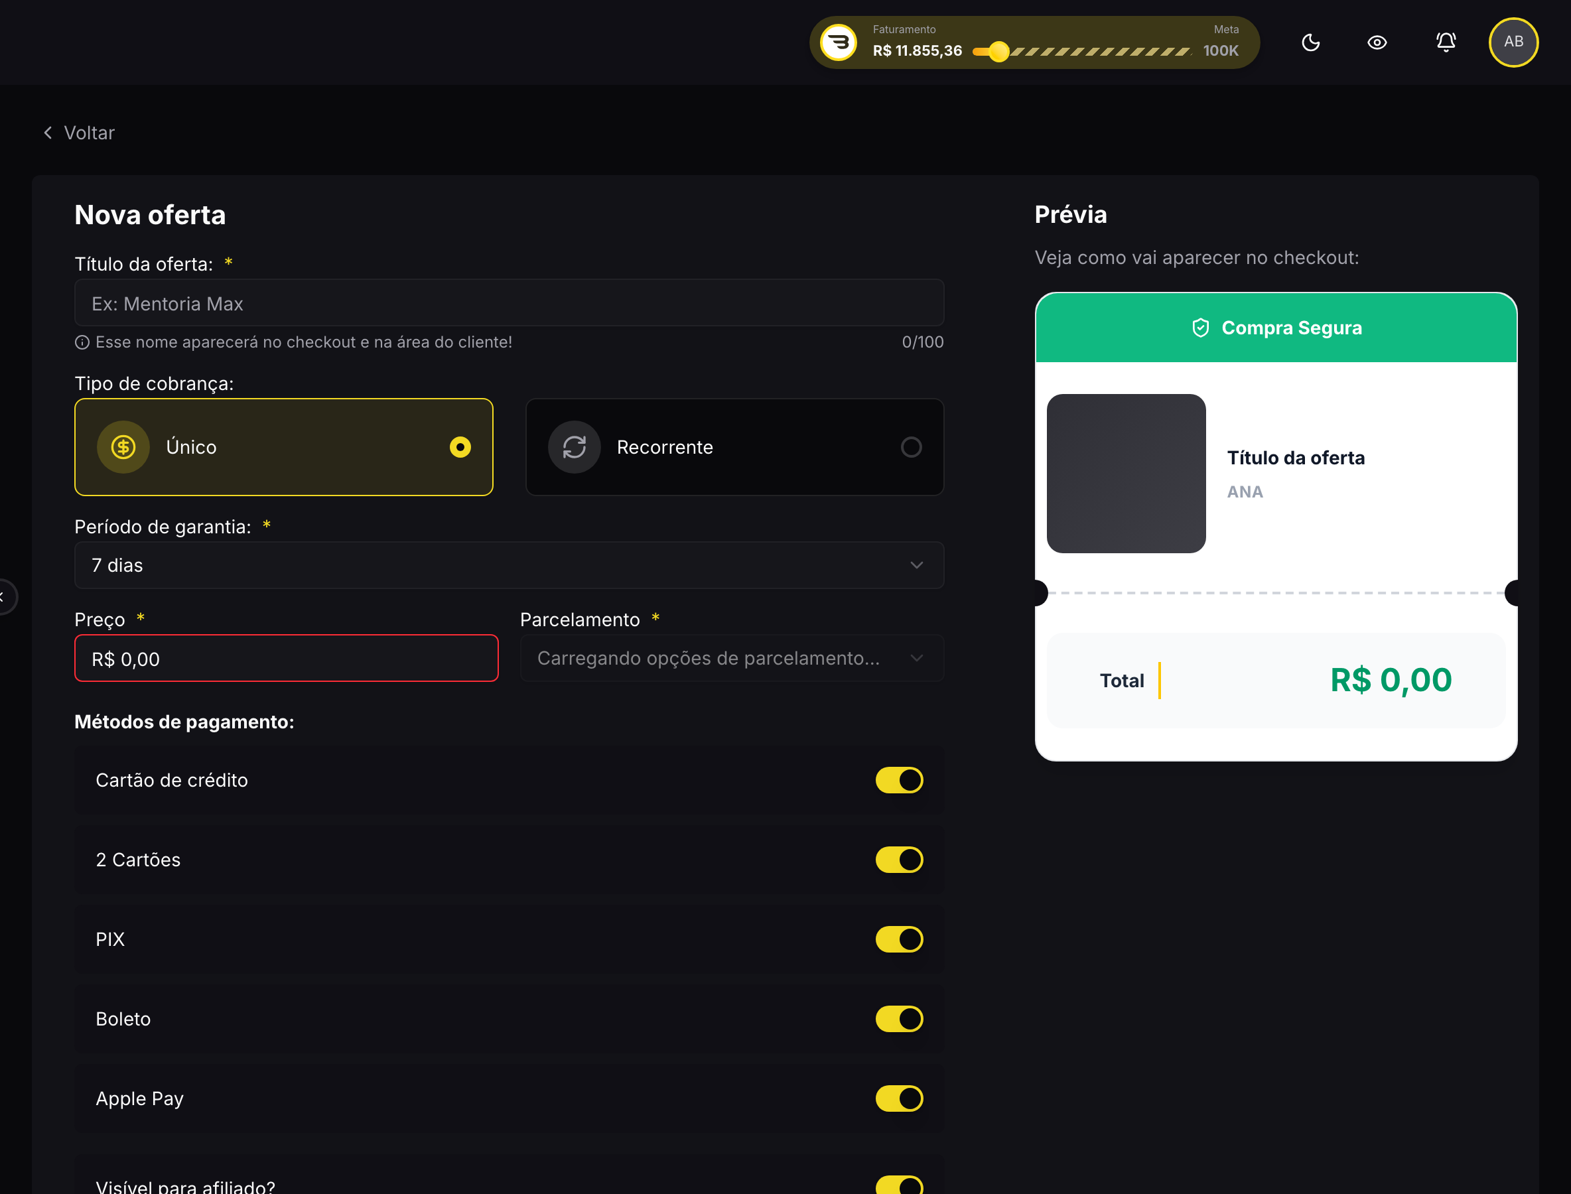The height and width of the screenshot is (1194, 1571).
Task: Click the striped Meta progress track
Action: pos(1100,51)
